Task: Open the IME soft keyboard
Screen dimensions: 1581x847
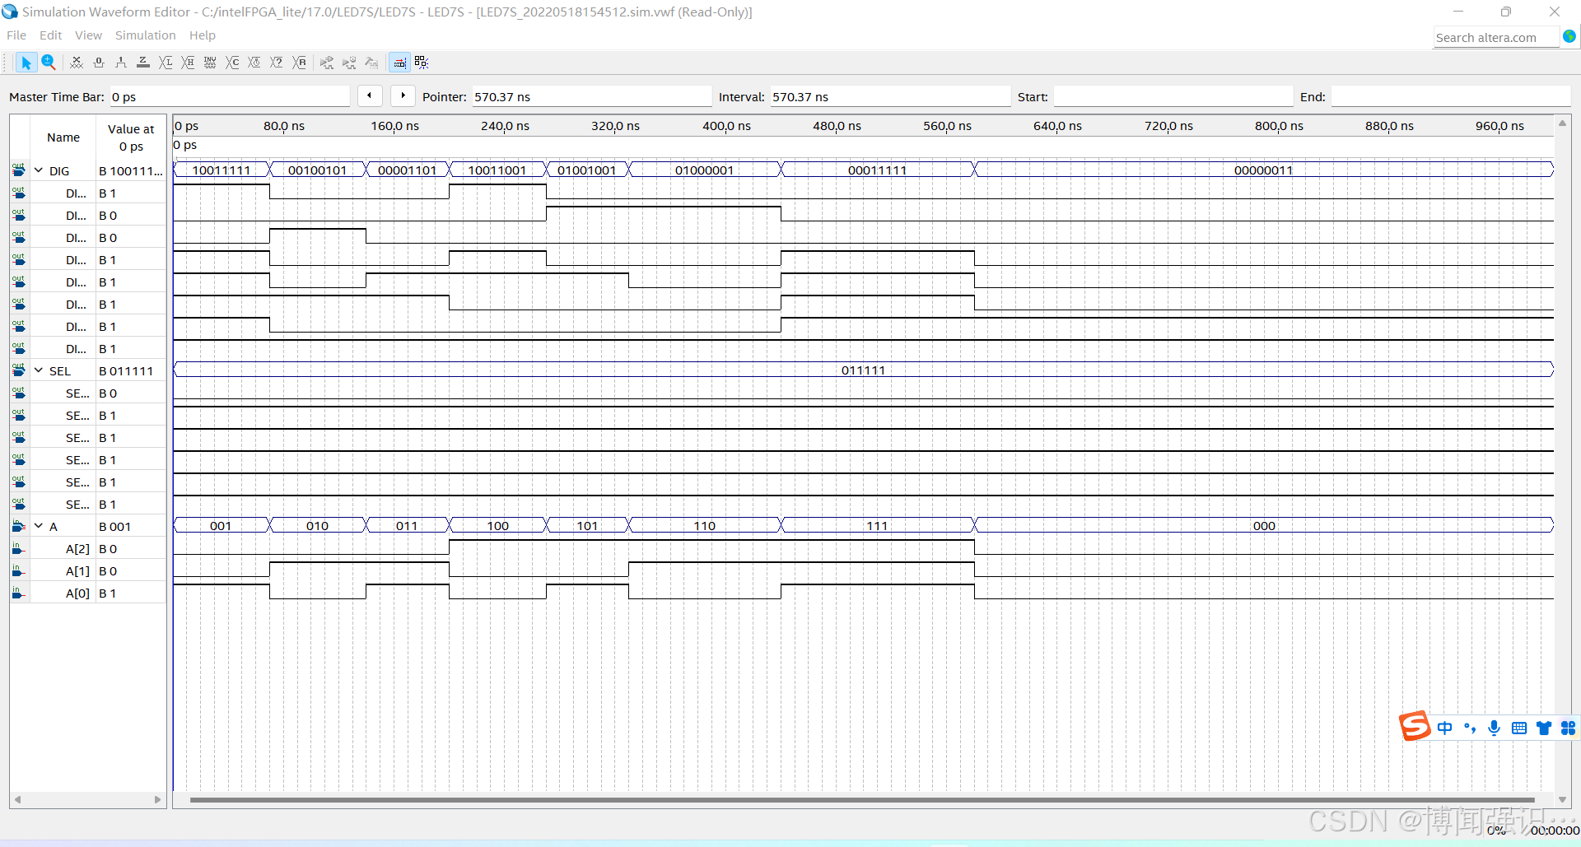Action: pyautogui.click(x=1519, y=728)
